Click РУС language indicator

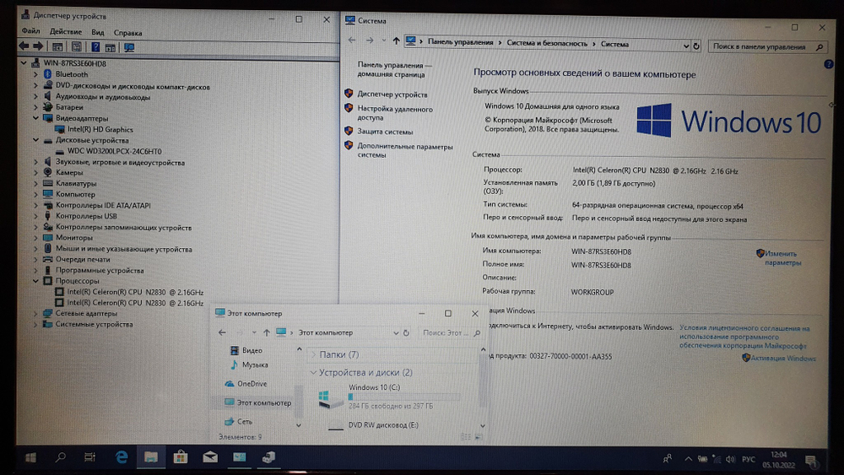748,460
